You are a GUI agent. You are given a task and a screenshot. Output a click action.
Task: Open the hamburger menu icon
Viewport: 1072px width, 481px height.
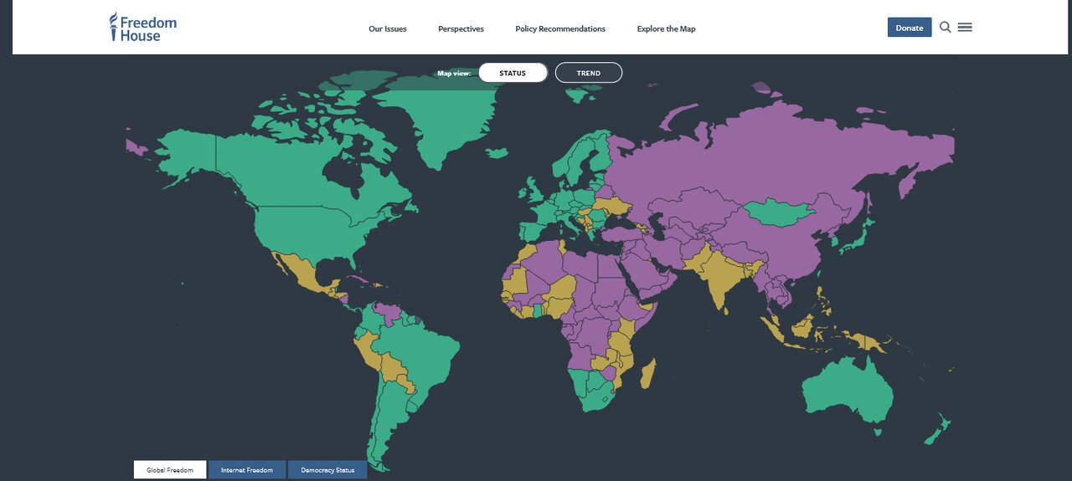[965, 28]
